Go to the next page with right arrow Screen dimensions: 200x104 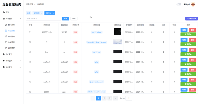115,98
